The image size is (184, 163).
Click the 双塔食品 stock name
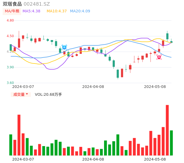coord(12,4)
